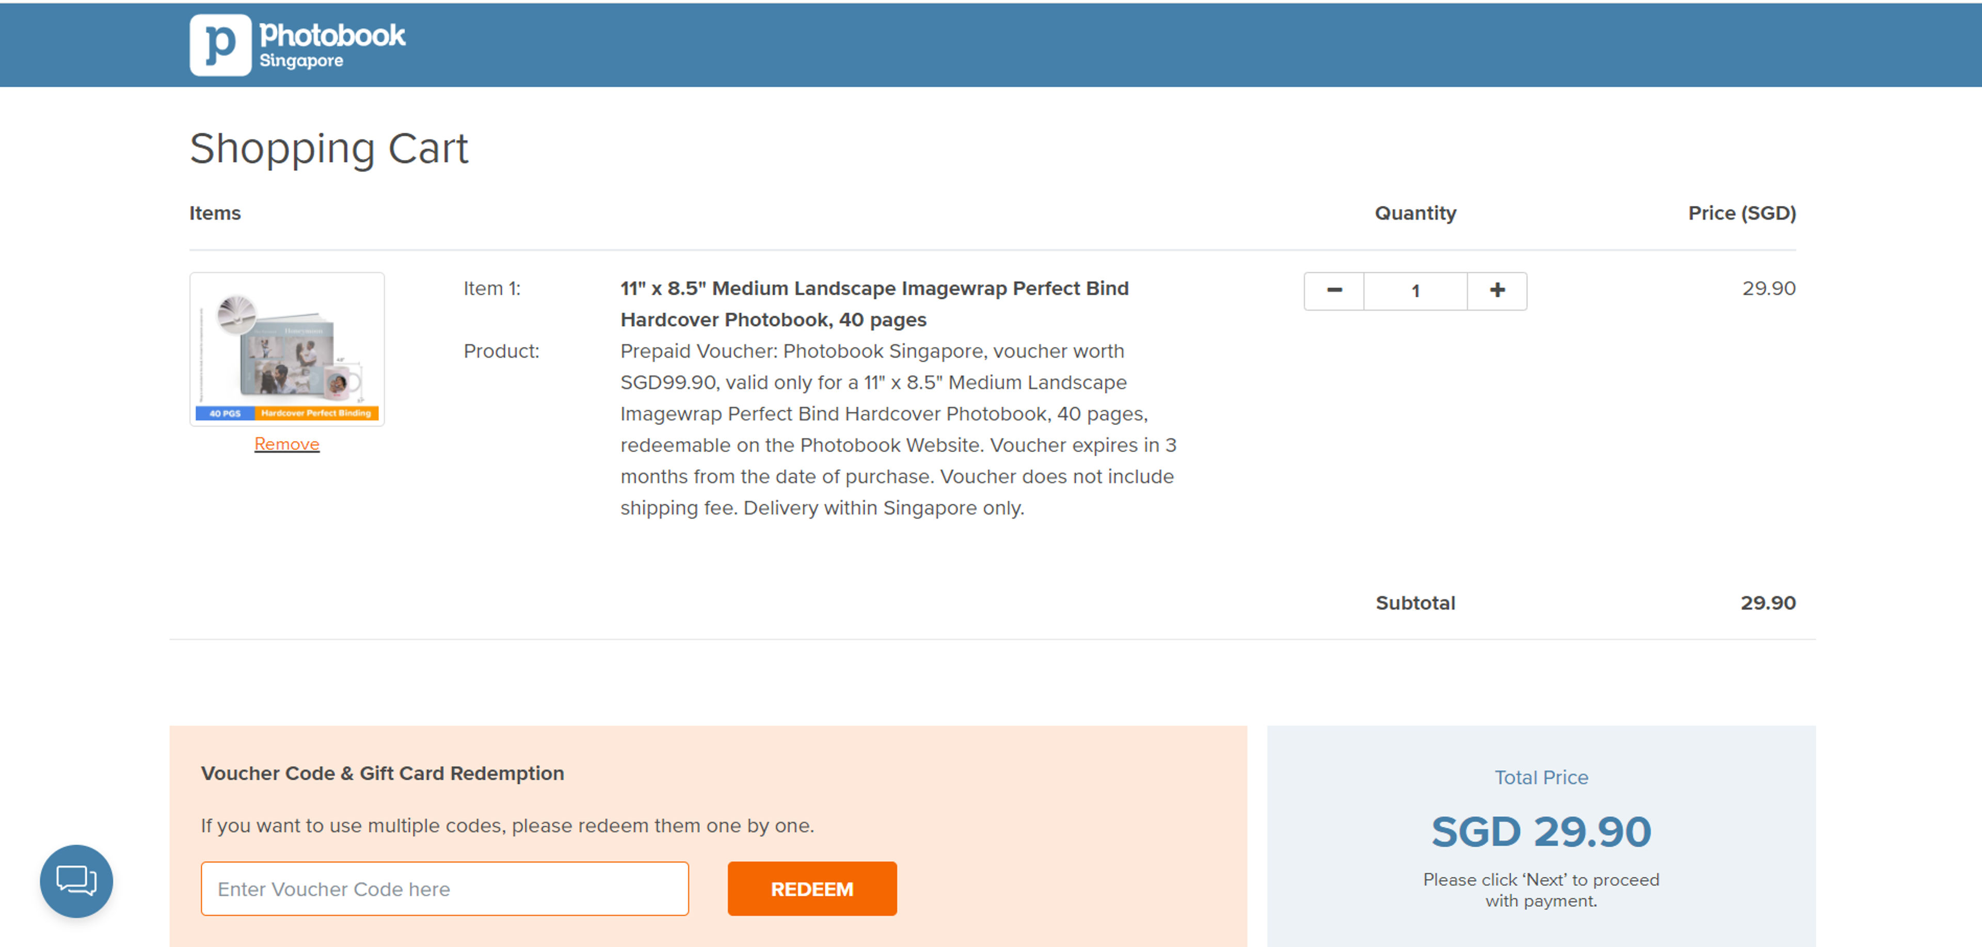Click the Voucher Code & Gift Card Redemption heading
The image size is (1982, 947).
click(382, 773)
